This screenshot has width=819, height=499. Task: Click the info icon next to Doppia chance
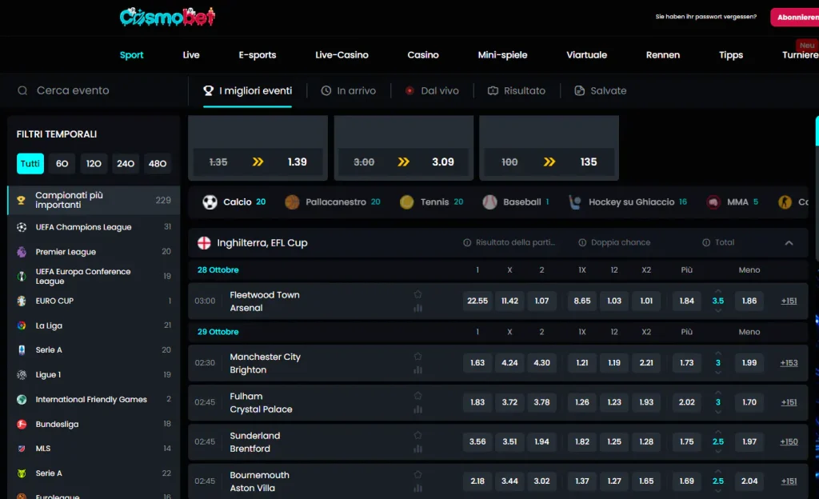point(582,243)
